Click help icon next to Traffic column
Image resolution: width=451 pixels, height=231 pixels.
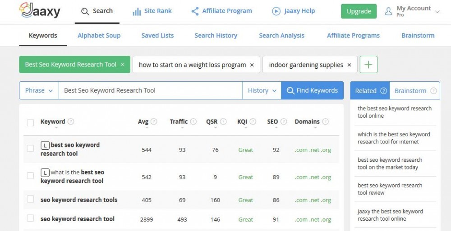[193, 121]
